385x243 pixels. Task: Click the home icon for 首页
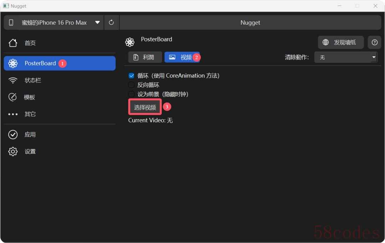coord(13,43)
